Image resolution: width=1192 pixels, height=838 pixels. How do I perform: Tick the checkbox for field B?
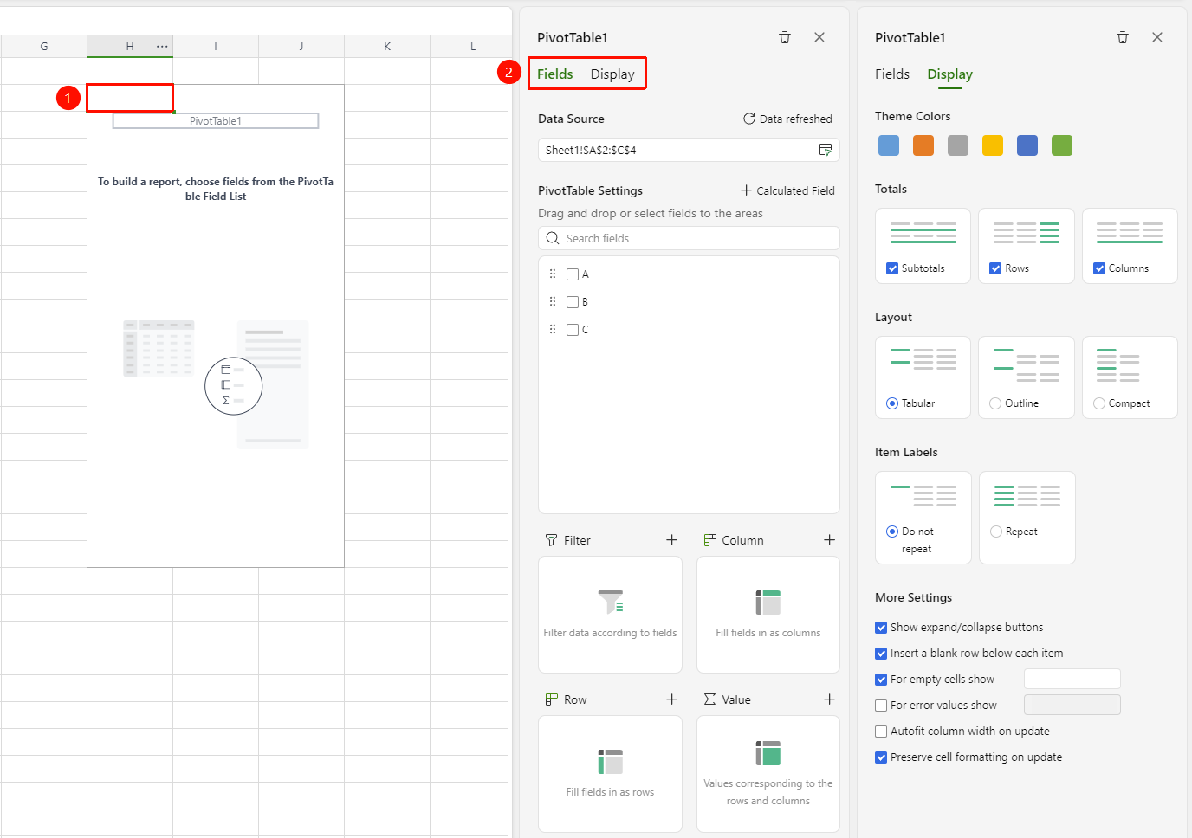(573, 302)
